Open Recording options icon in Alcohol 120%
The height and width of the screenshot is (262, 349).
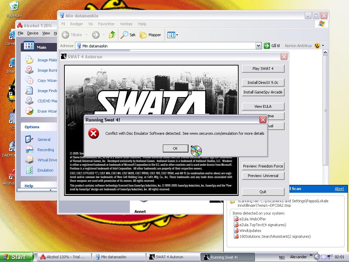pos(29,150)
